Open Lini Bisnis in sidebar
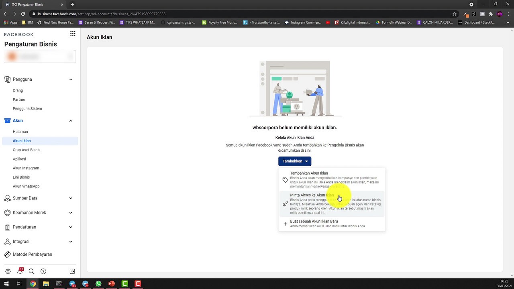 pyautogui.click(x=21, y=177)
